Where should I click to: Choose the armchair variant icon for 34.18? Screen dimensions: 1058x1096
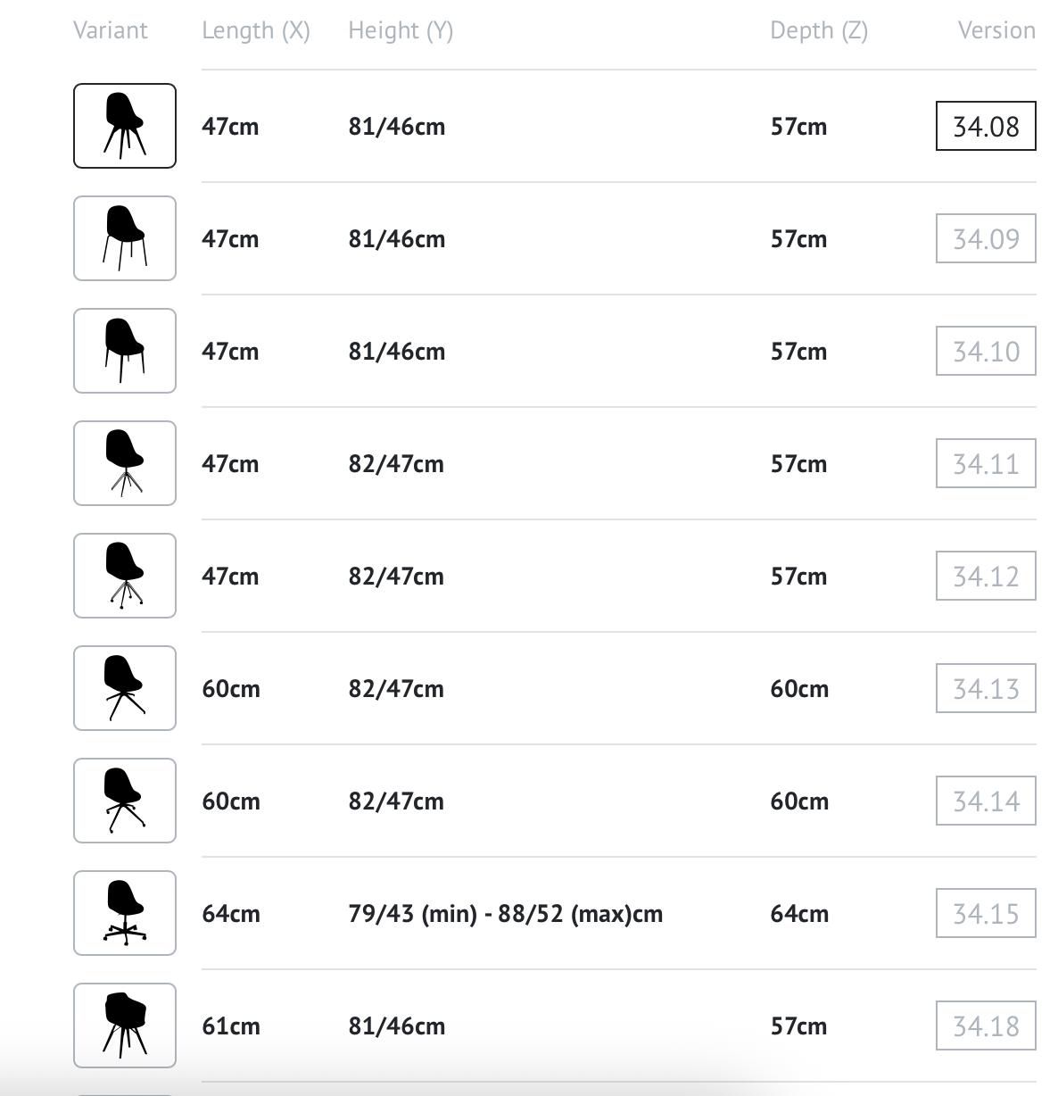(x=125, y=1025)
